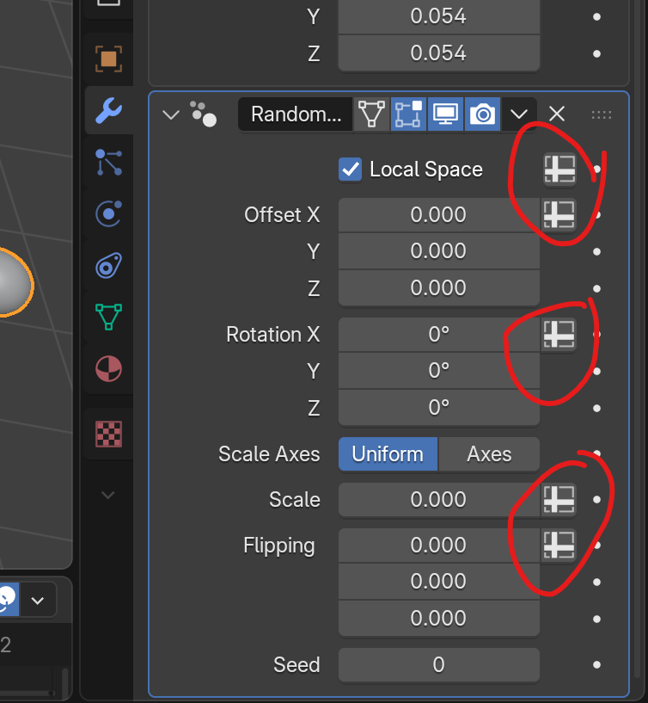The width and height of the screenshot is (648, 703).
Task: Animate the Rotation Z property dot
Action: point(597,408)
